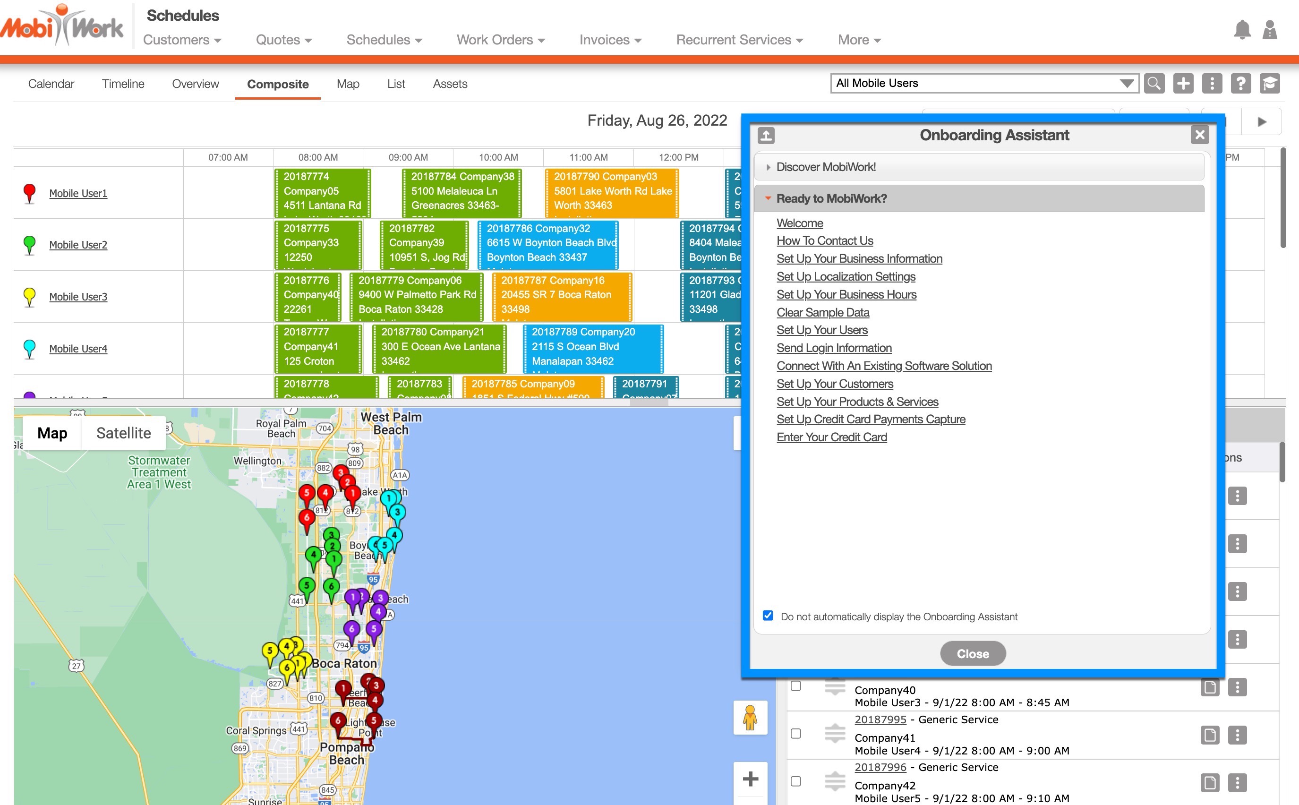Uncheck Do not automatically display Onboarding Assistant
The image size is (1299, 805).
[768, 616]
